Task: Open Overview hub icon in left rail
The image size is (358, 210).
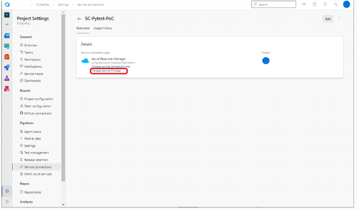Action: [x=7, y=36]
